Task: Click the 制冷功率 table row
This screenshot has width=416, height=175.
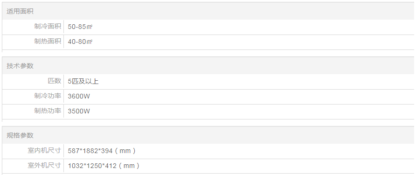Action: pos(208,97)
